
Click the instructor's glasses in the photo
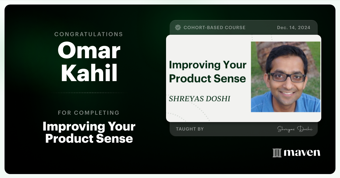pyautogui.click(x=286, y=77)
